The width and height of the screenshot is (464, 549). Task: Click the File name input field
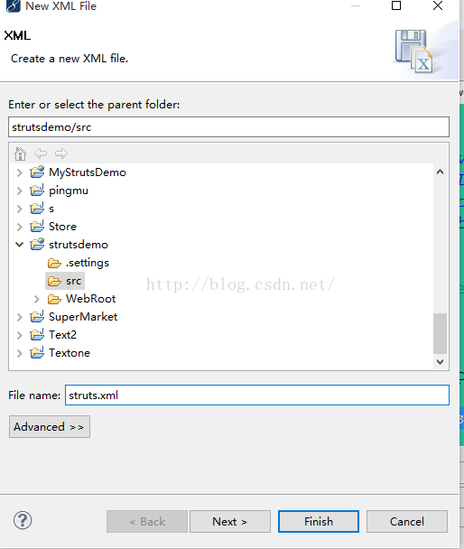click(257, 395)
